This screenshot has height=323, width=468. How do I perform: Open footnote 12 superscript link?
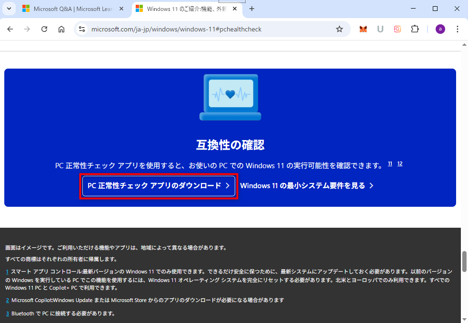click(400, 164)
